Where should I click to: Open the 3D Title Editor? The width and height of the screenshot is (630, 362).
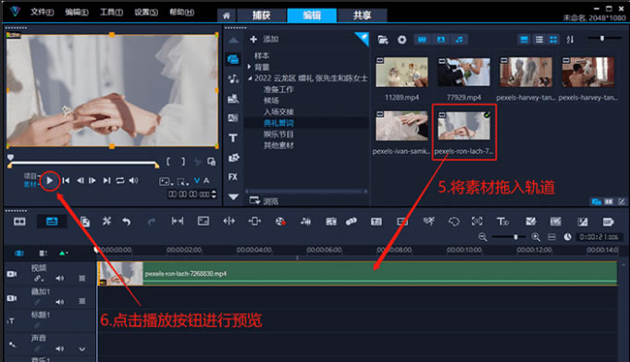pos(502,221)
